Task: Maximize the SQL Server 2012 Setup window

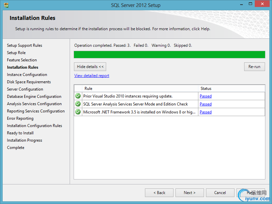Action: tap(250, 4)
